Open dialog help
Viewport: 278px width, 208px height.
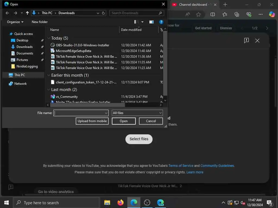click(161, 22)
